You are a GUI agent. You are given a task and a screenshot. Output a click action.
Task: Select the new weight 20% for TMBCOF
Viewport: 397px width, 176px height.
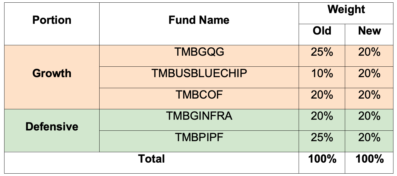pyautogui.click(x=369, y=95)
